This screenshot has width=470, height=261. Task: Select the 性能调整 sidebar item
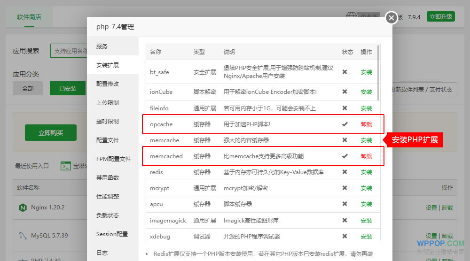(x=108, y=196)
